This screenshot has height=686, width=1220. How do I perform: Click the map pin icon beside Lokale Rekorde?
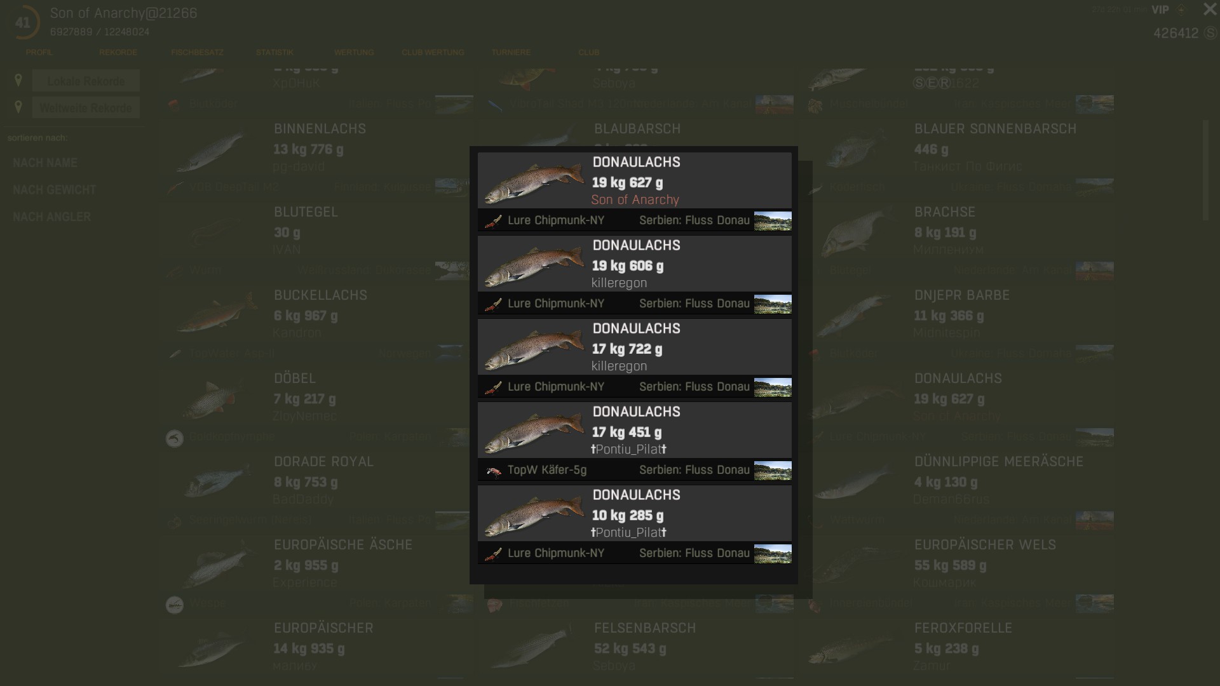pos(18,81)
